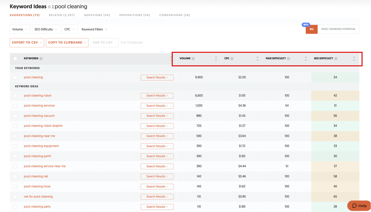Viewport: 371px width, 212px height.
Task: Open the pool cleaning keyword link
Action: [x=33, y=77]
